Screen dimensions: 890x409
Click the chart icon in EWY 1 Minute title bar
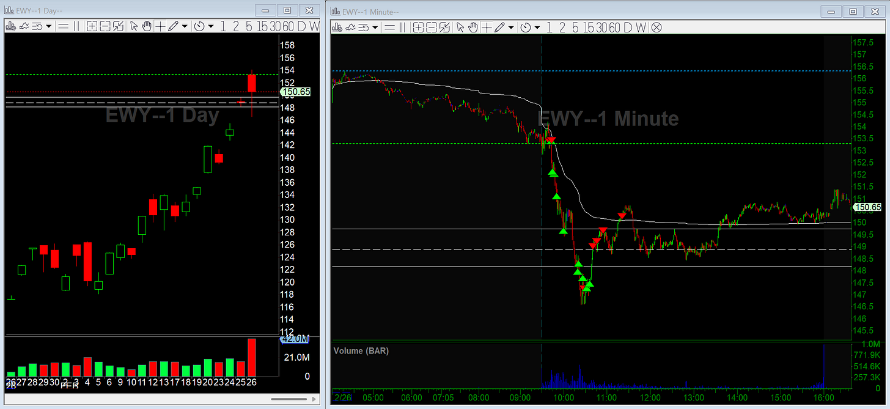pos(335,11)
